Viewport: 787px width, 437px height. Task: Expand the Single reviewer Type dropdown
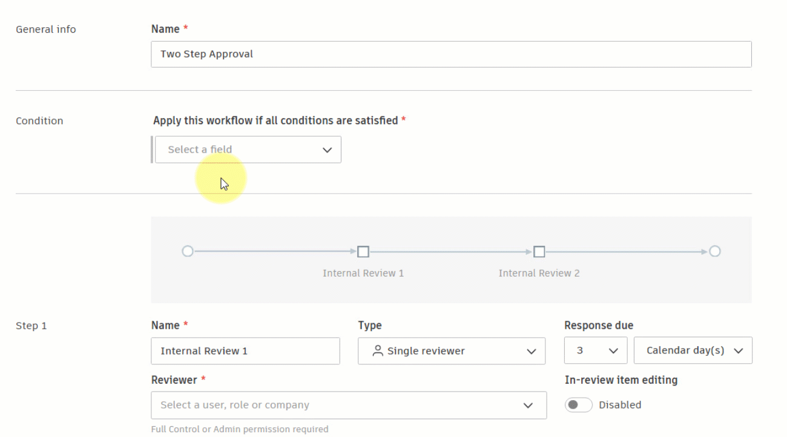(x=451, y=351)
